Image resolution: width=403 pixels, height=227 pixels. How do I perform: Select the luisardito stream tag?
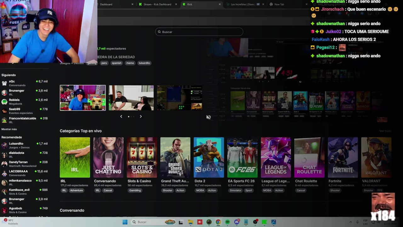pos(144,63)
